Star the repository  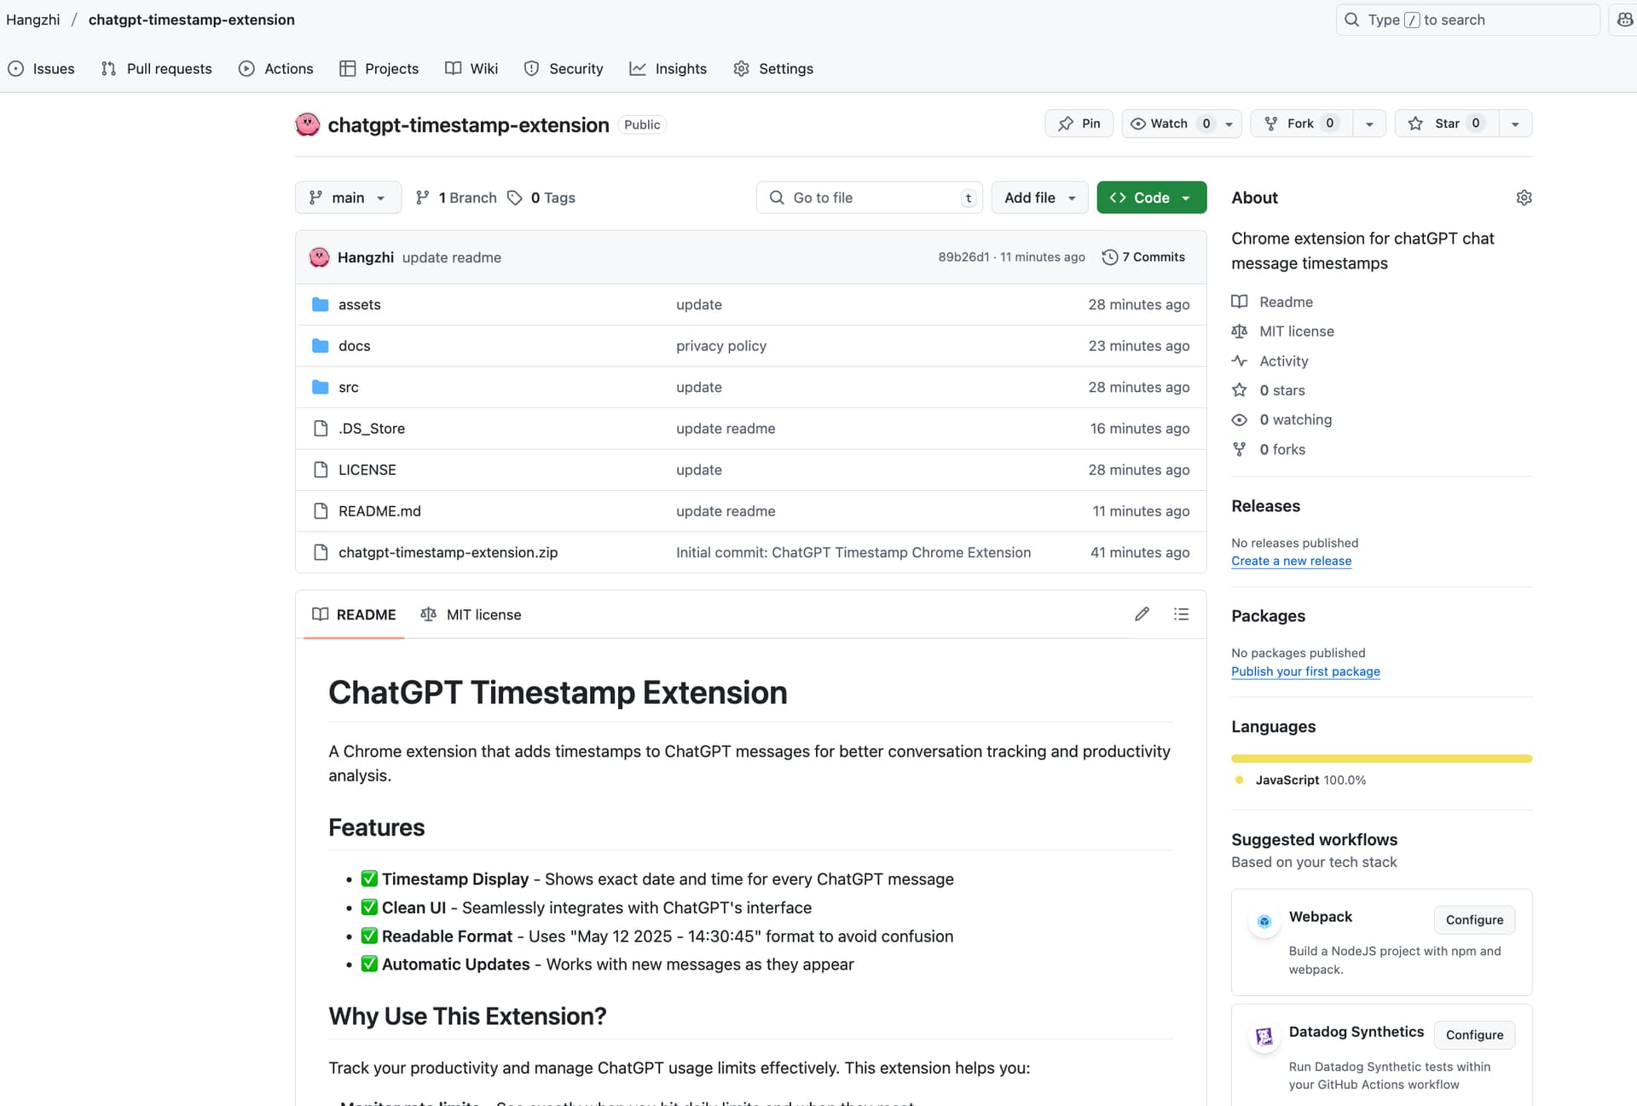(1446, 124)
